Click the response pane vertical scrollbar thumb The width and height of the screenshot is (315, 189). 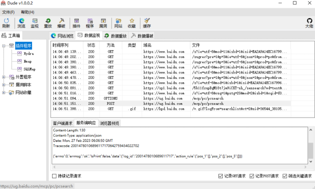311,150
